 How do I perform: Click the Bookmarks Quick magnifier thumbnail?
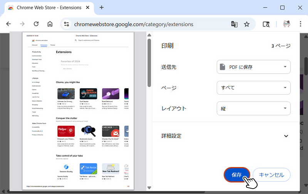[x=89, y=131]
